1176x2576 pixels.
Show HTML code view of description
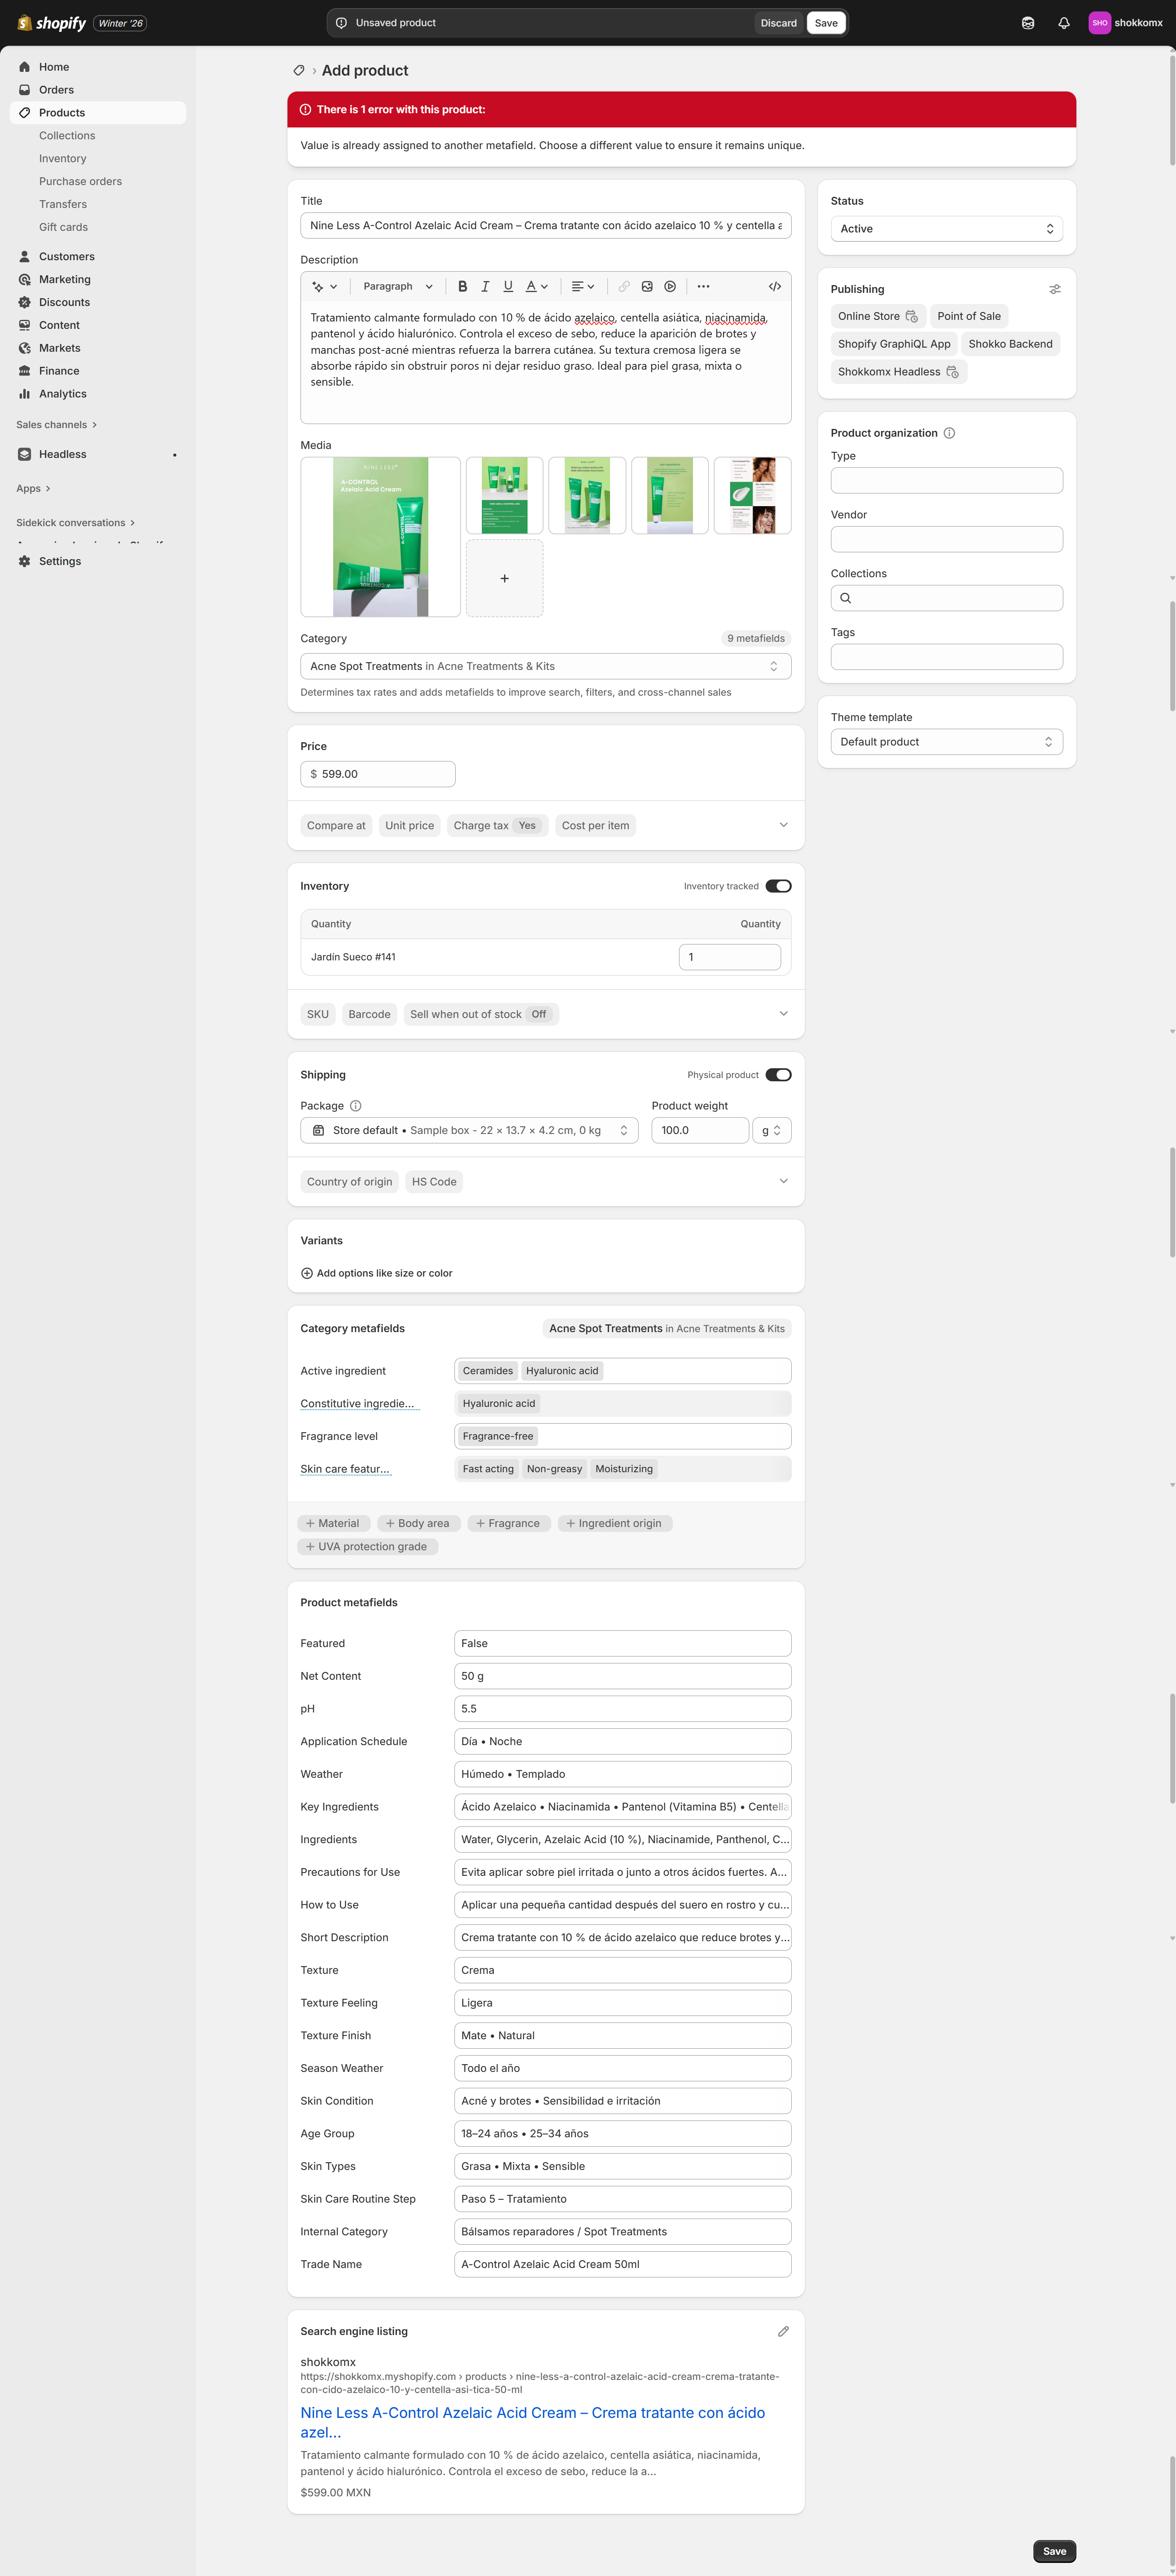point(775,287)
